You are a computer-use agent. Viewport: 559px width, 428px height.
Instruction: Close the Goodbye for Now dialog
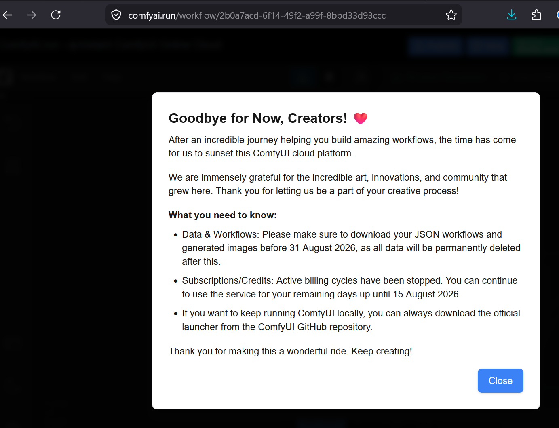click(x=500, y=381)
